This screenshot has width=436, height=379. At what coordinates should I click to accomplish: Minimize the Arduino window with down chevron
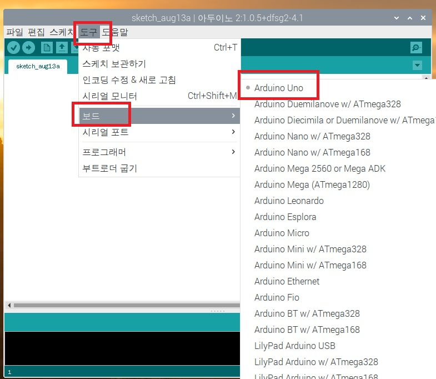click(x=397, y=18)
